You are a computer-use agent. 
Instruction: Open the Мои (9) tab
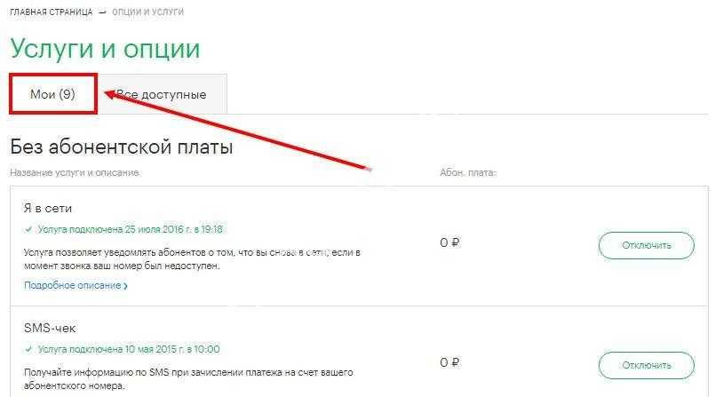pos(52,94)
